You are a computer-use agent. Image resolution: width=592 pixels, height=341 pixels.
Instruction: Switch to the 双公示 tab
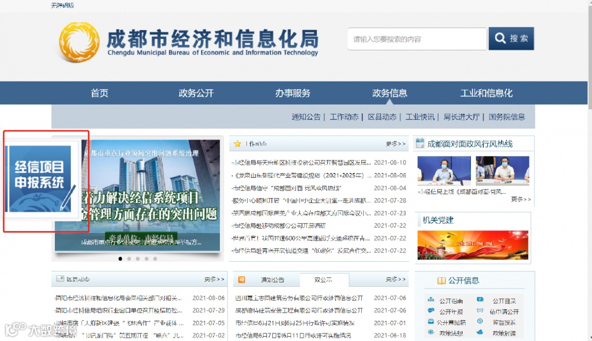pyautogui.click(x=323, y=280)
